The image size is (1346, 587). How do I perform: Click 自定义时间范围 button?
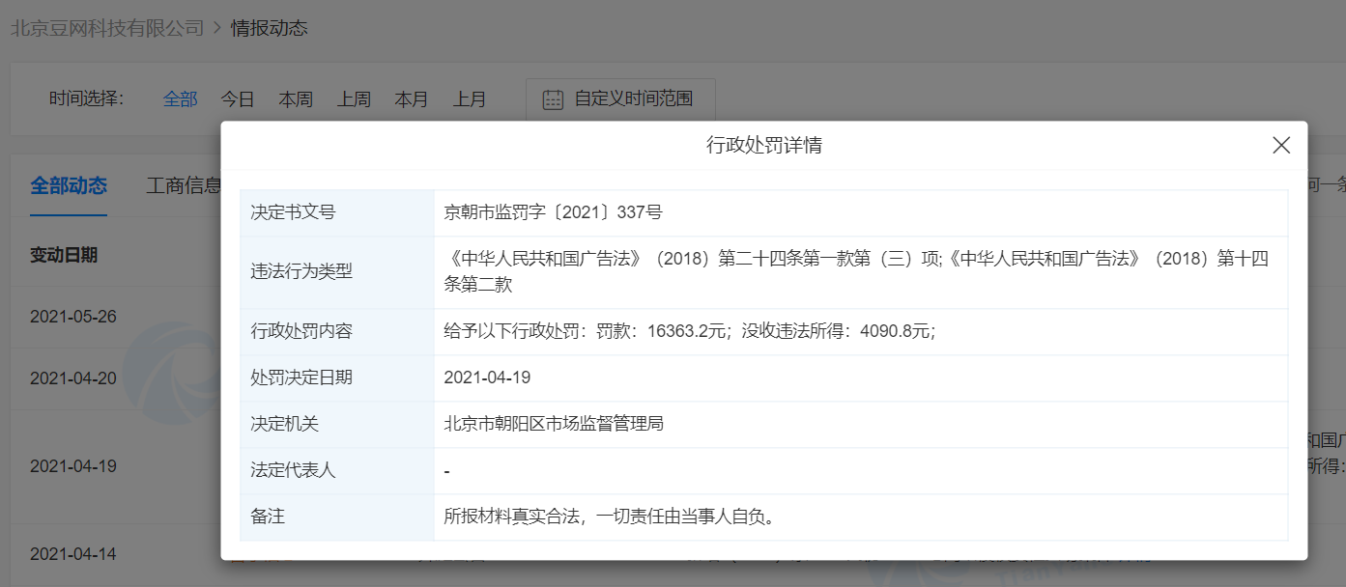pos(620,99)
